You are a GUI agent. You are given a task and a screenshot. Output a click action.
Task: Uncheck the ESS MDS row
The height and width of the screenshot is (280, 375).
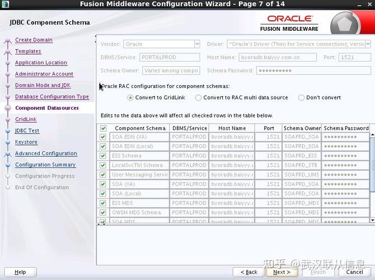pyautogui.click(x=103, y=203)
